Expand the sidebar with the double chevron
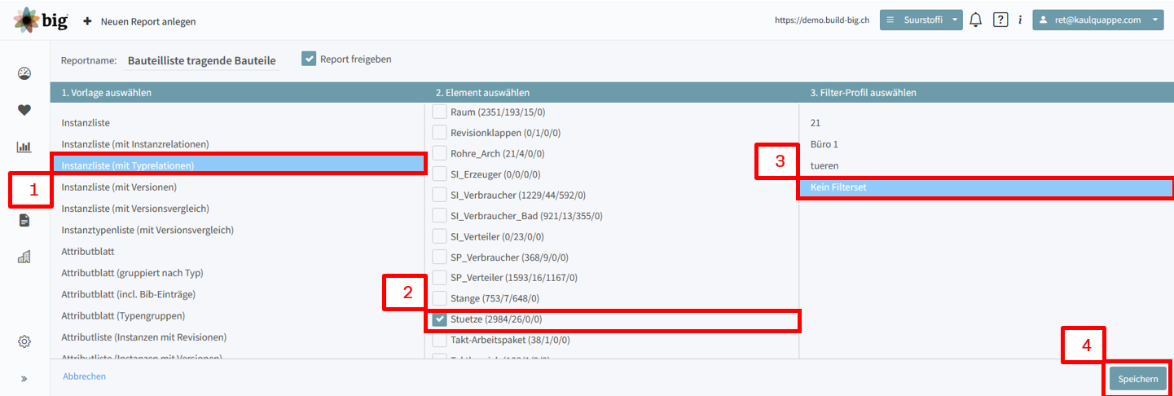Image resolution: width=1174 pixels, height=396 pixels. 24,378
